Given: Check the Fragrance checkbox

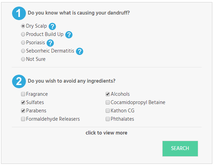Looking at the screenshot, I should point(23,94).
